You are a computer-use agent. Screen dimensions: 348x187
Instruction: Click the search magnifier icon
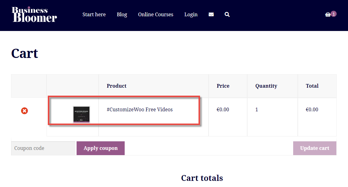pyautogui.click(x=227, y=14)
